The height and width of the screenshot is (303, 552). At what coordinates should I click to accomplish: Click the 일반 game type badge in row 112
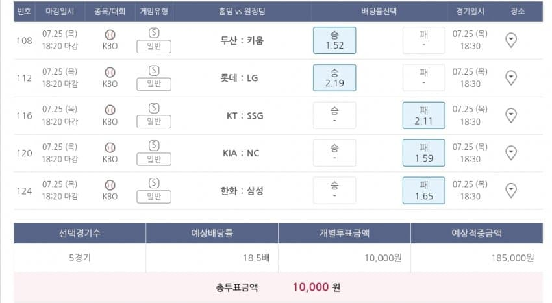click(154, 84)
